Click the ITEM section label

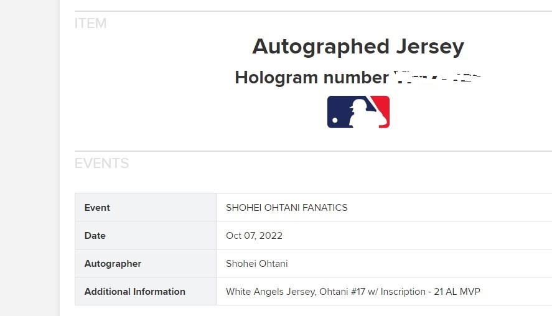click(x=90, y=23)
